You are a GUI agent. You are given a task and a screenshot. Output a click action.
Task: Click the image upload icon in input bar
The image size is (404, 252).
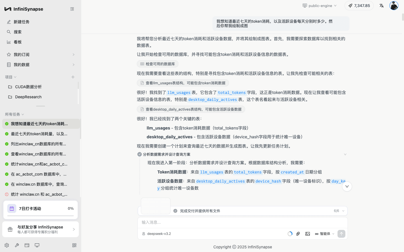click(x=307, y=234)
